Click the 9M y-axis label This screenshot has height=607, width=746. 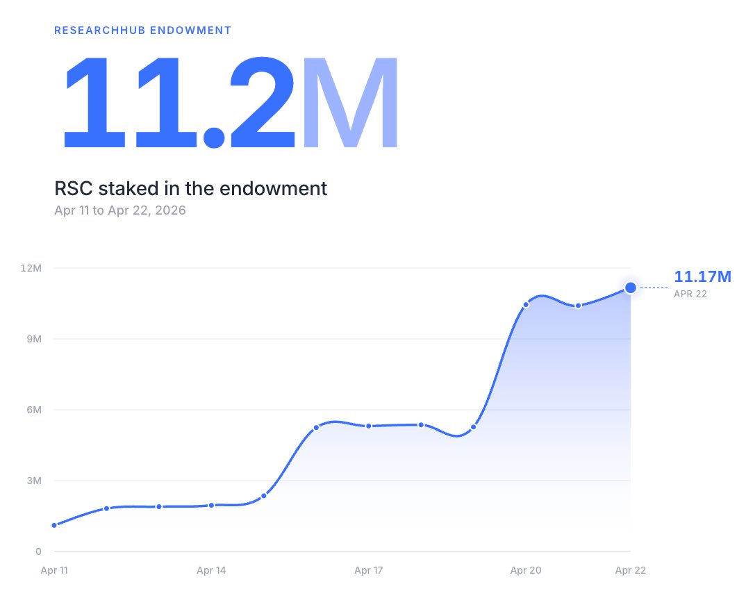click(34, 339)
